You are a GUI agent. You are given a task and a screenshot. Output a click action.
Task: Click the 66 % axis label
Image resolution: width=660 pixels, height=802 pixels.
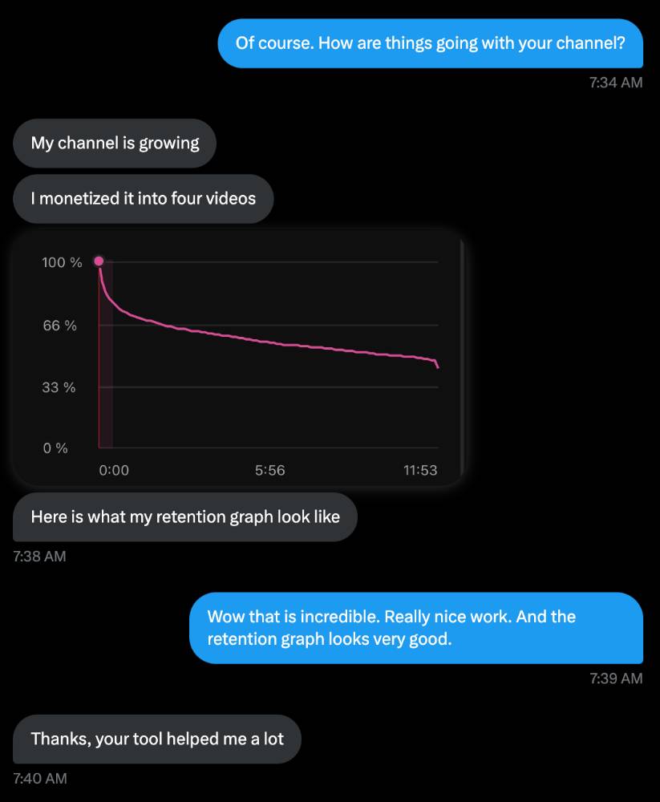click(60, 326)
